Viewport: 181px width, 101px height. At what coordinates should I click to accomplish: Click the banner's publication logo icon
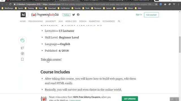[x=44, y=98]
